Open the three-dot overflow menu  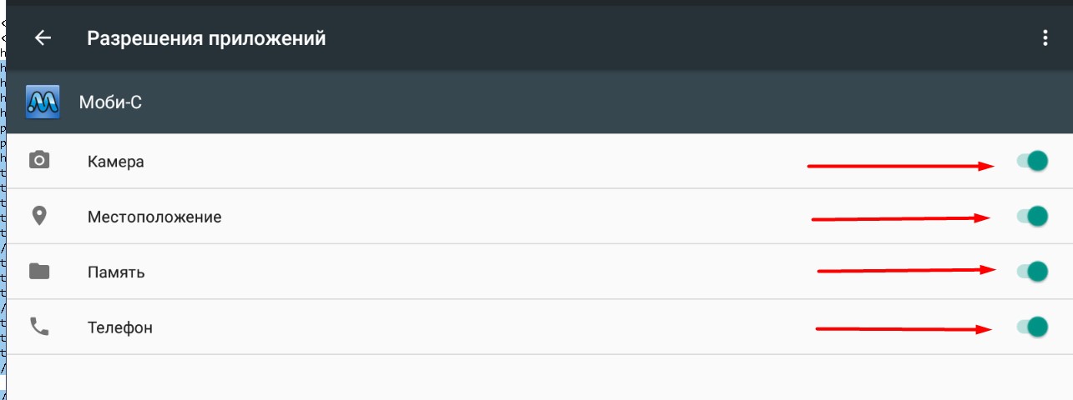[1045, 38]
